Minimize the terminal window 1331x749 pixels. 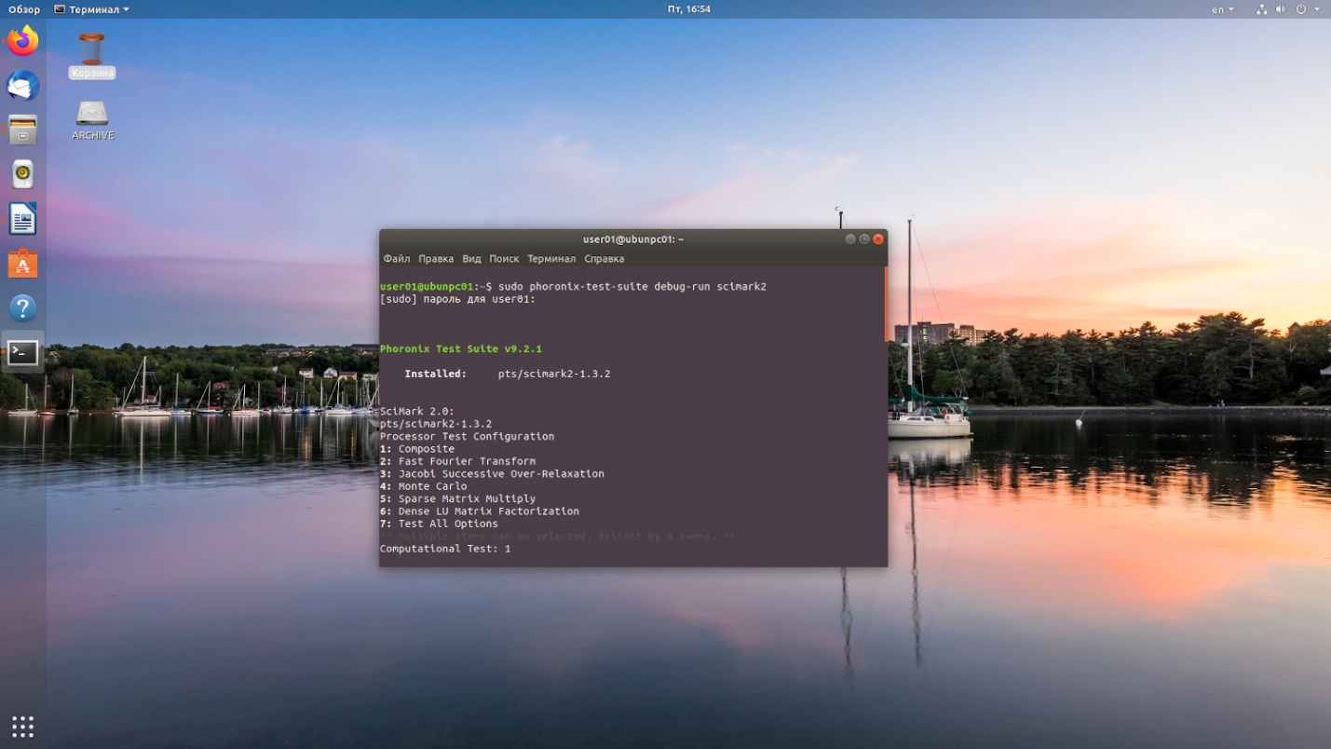coord(850,239)
